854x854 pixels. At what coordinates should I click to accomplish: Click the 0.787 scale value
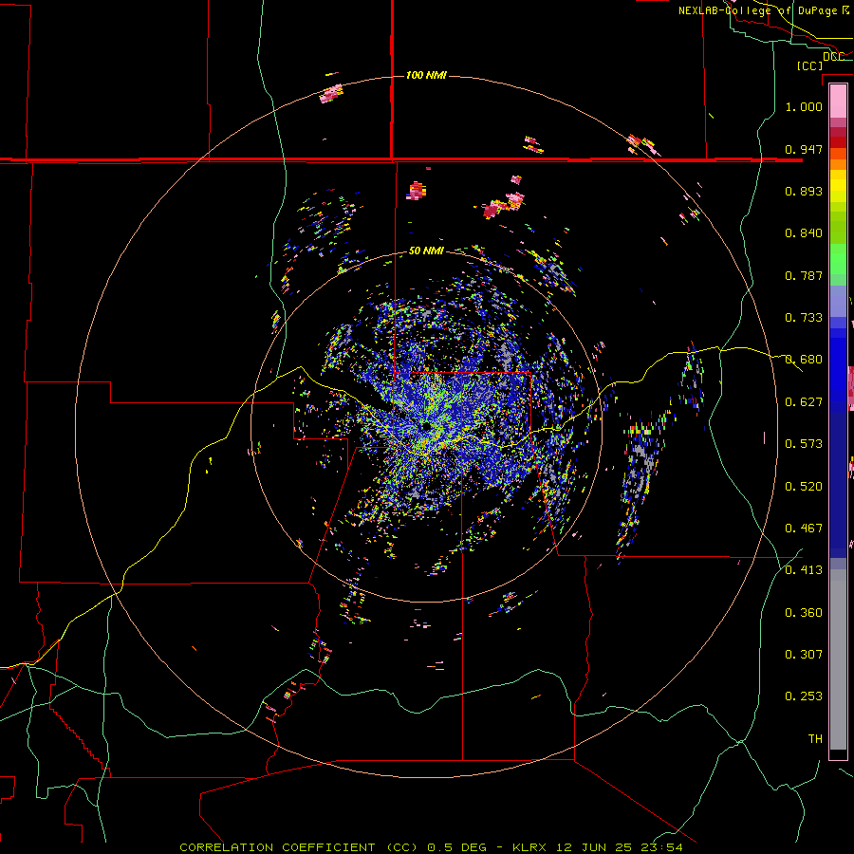[804, 275]
